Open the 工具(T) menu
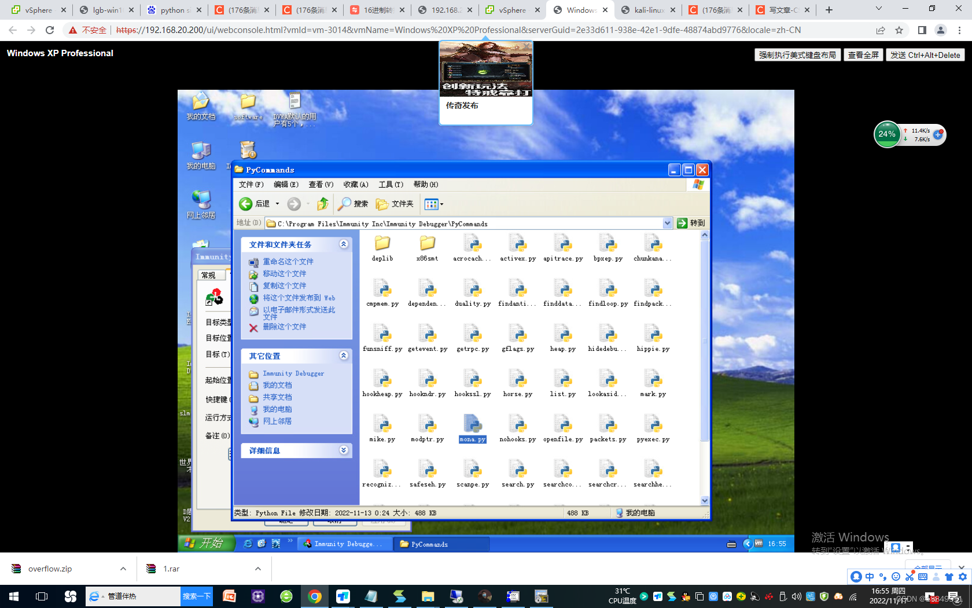Image resolution: width=972 pixels, height=608 pixels. 391,185
